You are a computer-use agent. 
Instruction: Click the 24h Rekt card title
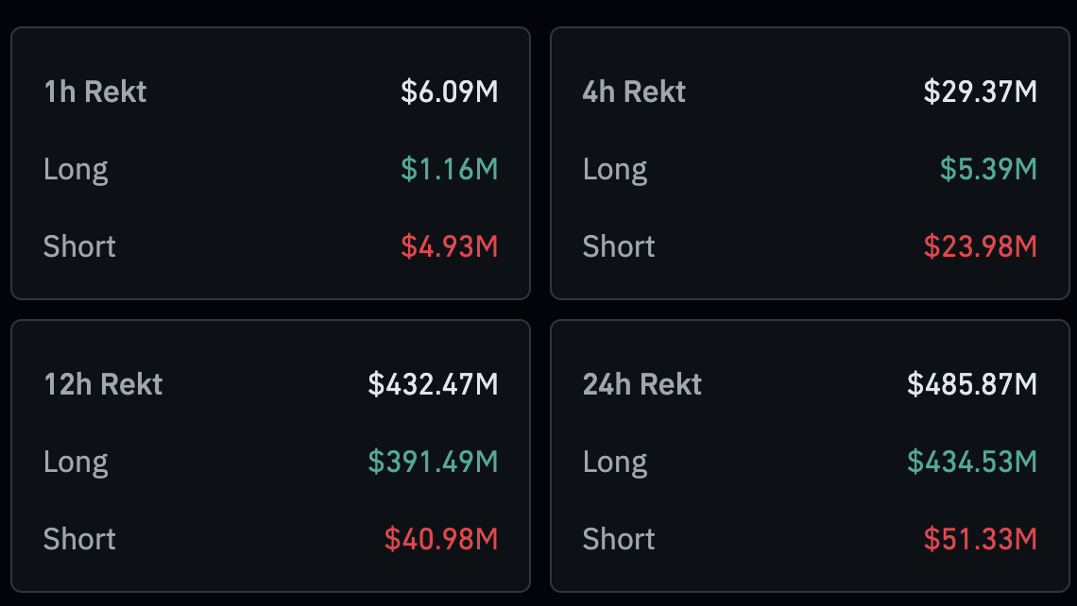coord(642,384)
